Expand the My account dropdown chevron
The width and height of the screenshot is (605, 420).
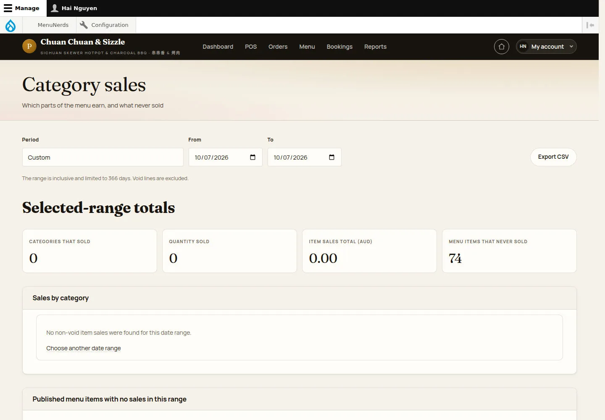coord(571,47)
